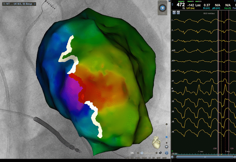Click the yellow LAT marker on CS timeline
Viewport: 236px width, 162px height.
(221, 154)
